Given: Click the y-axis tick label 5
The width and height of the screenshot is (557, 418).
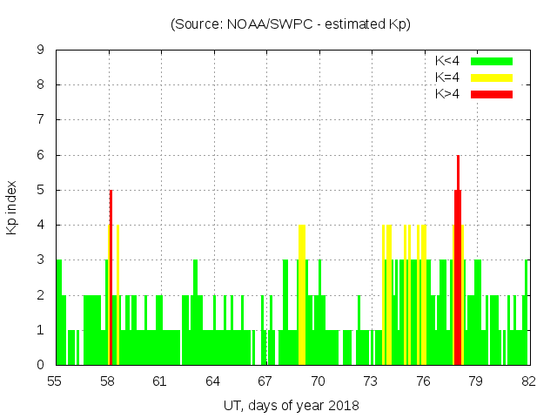Looking at the screenshot, I should click(x=40, y=190).
